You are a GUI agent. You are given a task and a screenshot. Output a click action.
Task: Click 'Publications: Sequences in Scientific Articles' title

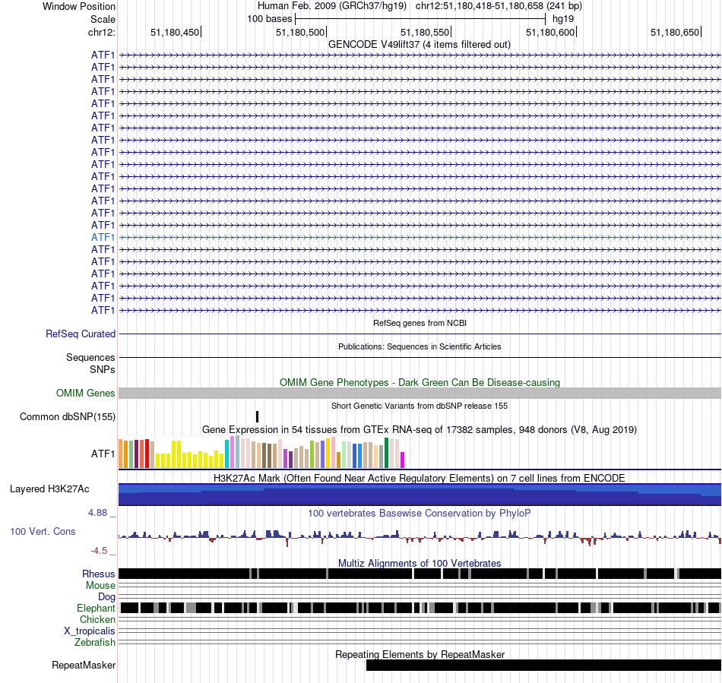point(419,346)
